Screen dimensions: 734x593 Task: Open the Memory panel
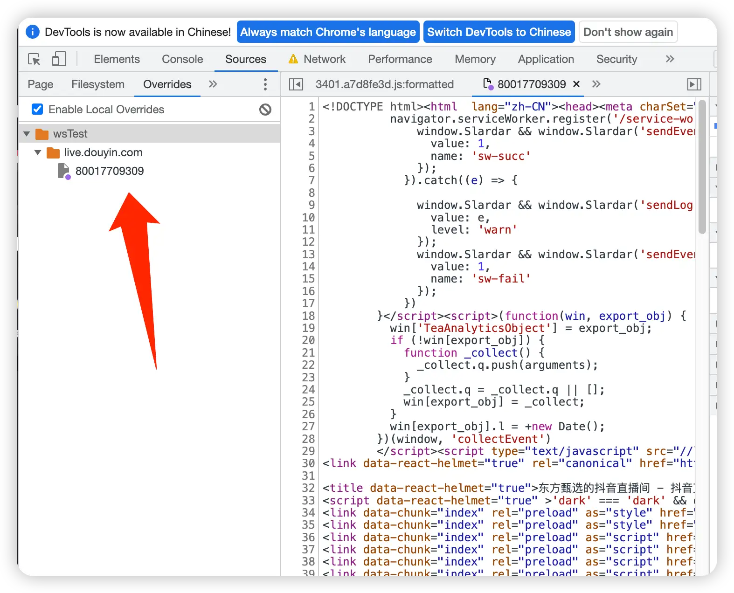[475, 59]
